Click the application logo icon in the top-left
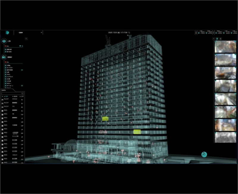The width and height of the screenshot is (238, 194). click(7, 33)
